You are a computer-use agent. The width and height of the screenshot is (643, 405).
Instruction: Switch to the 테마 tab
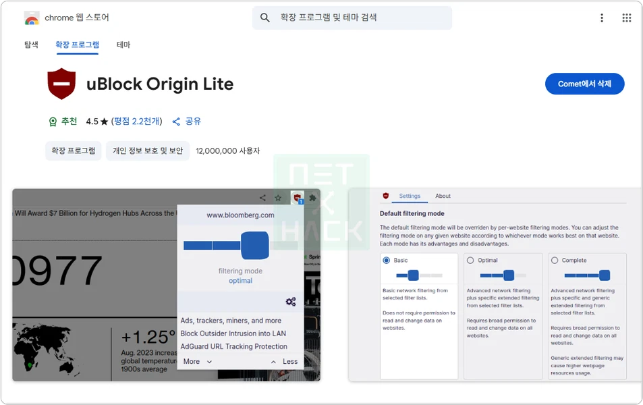[x=123, y=45]
